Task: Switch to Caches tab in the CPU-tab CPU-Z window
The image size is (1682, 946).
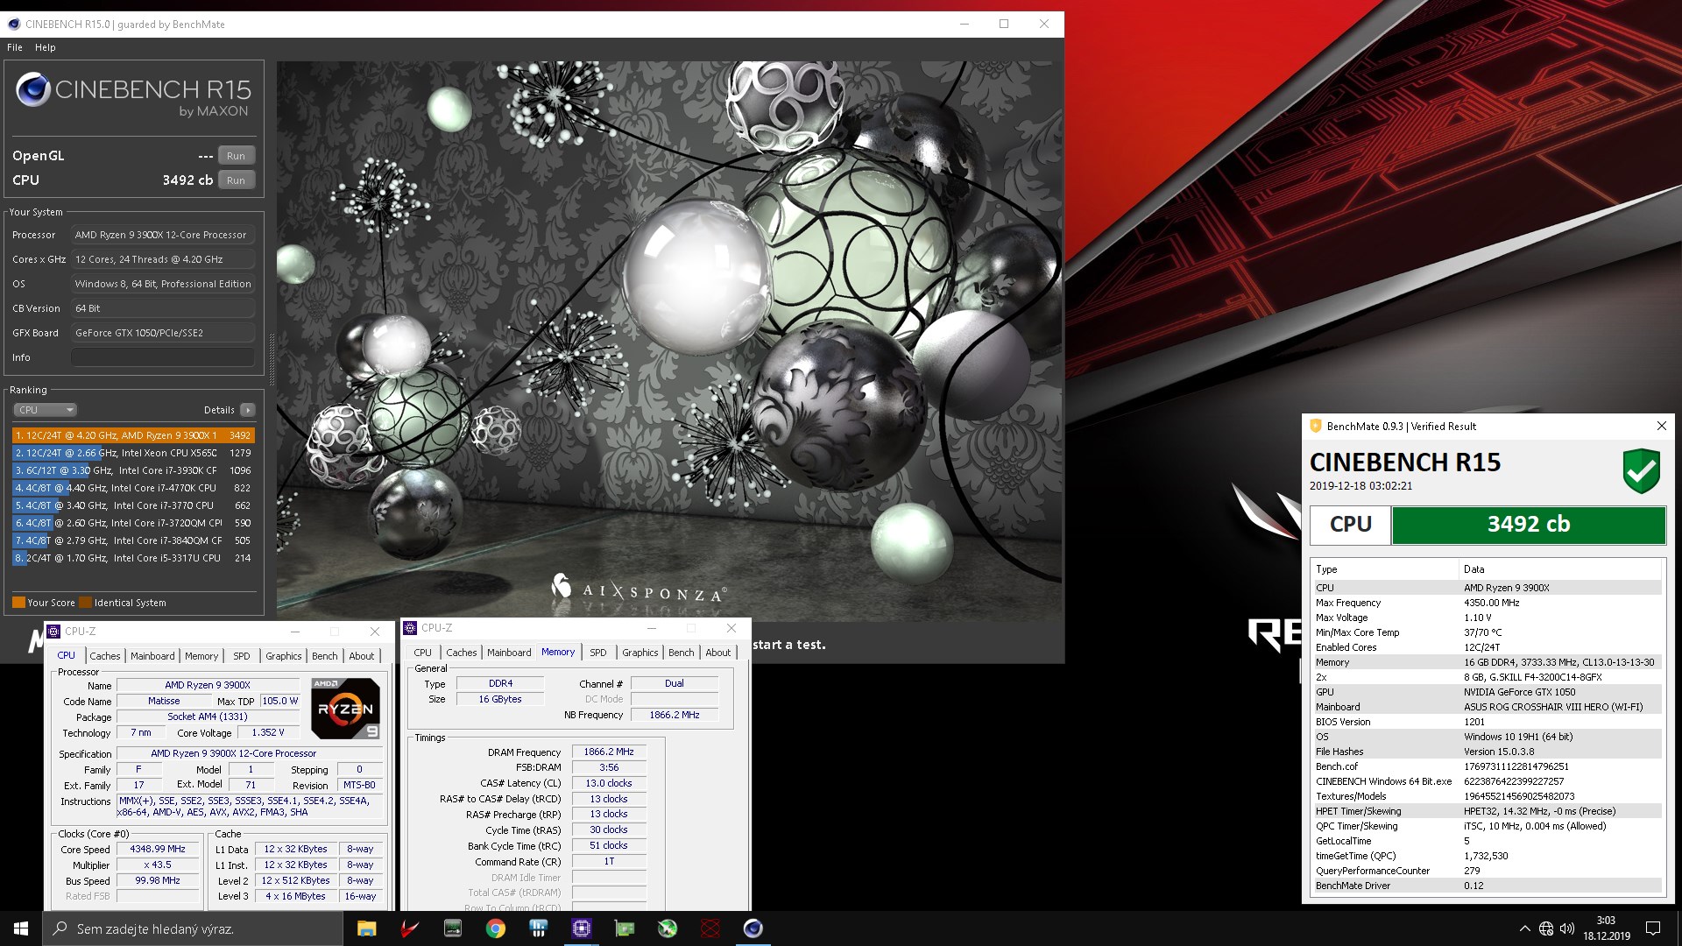Action: pos(105,656)
